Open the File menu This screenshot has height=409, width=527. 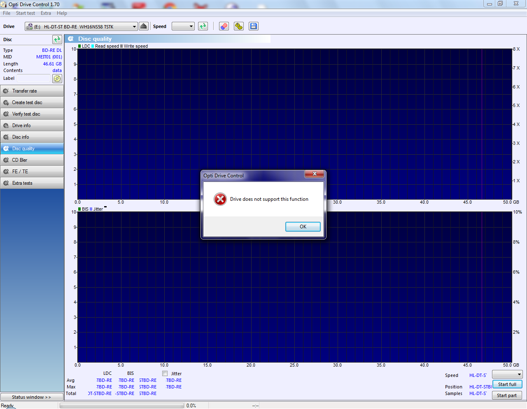(x=7, y=13)
